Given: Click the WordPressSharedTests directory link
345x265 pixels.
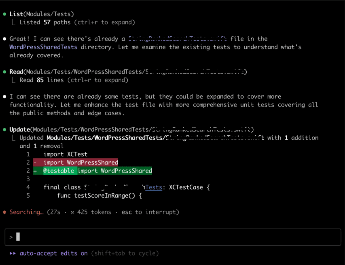Looking at the screenshot, I should click(43, 47).
